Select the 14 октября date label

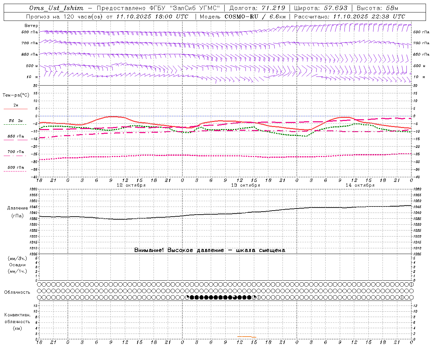point(360,185)
